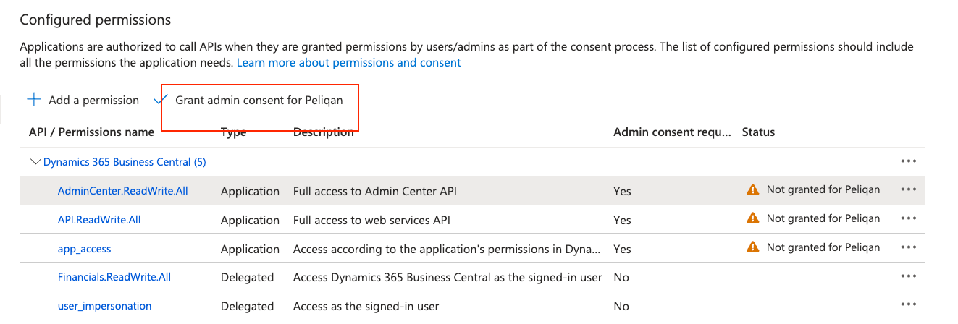Click warning icon in API.ReadWrite.All status
This screenshot has width=958, height=324.
[753, 218]
